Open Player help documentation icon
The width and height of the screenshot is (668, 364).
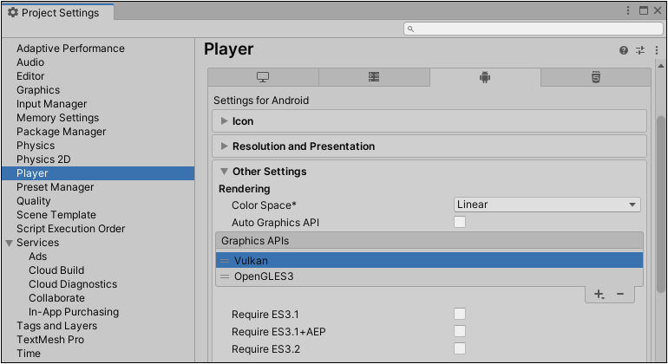[624, 50]
